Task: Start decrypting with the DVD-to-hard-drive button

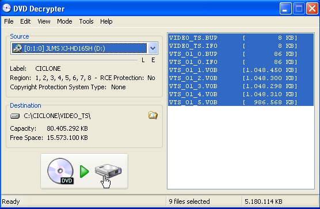Action: [84, 171]
